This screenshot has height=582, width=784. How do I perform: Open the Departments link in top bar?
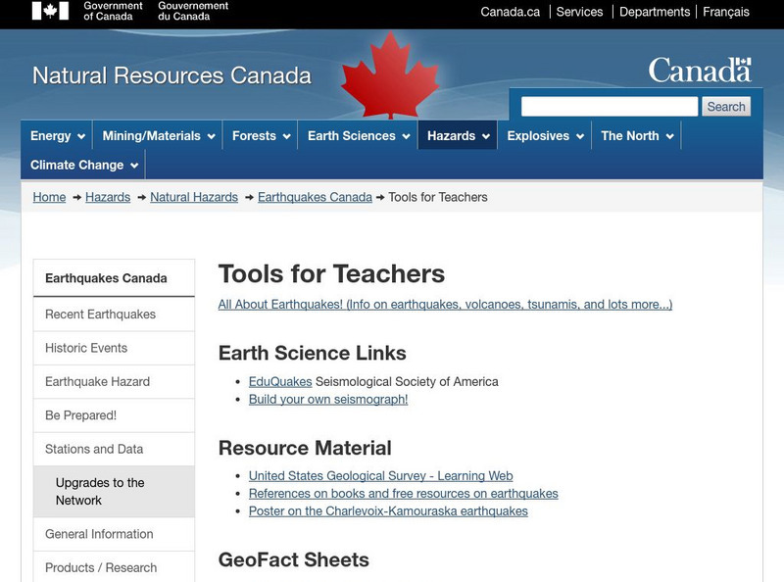tap(655, 12)
